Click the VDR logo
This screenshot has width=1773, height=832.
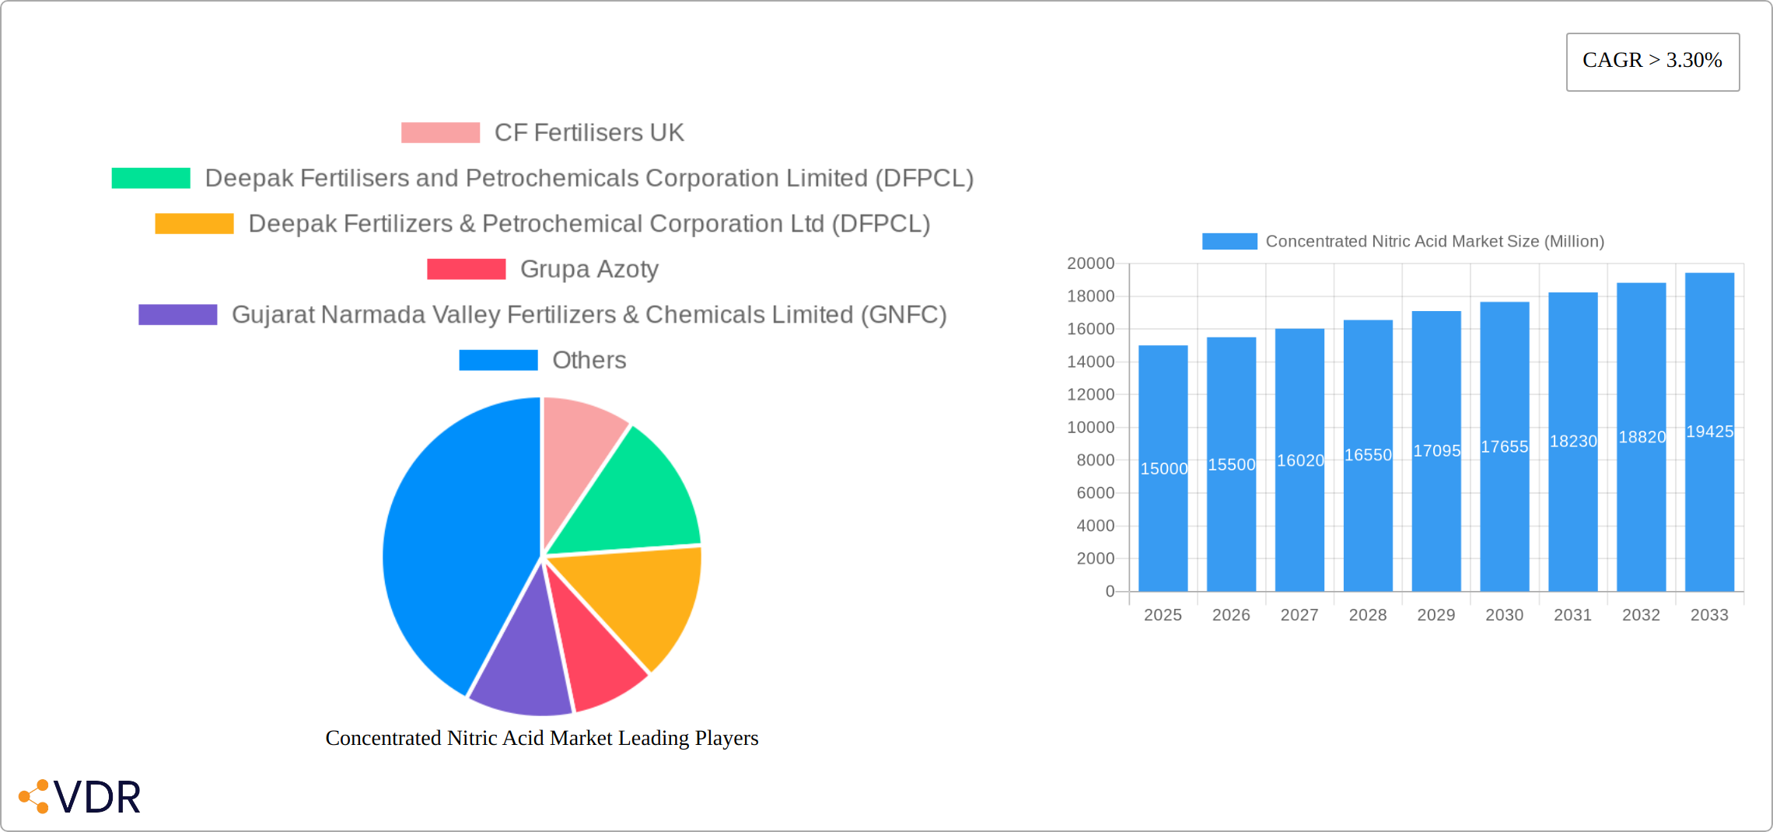click(x=80, y=797)
